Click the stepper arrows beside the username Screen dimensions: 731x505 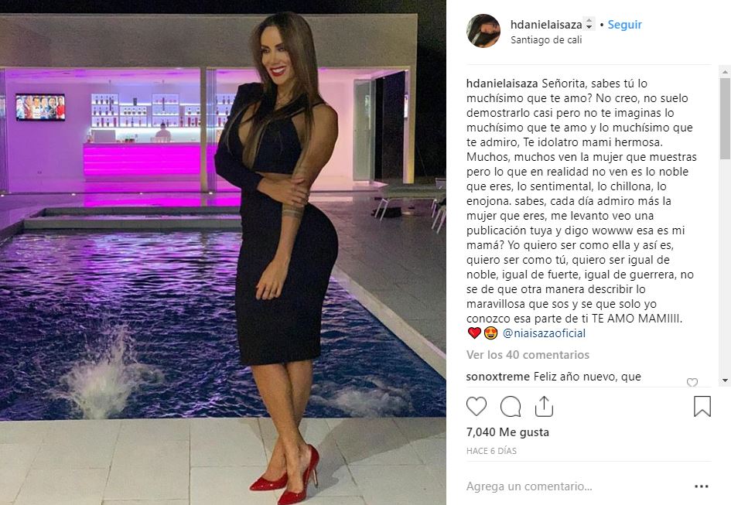(x=589, y=24)
